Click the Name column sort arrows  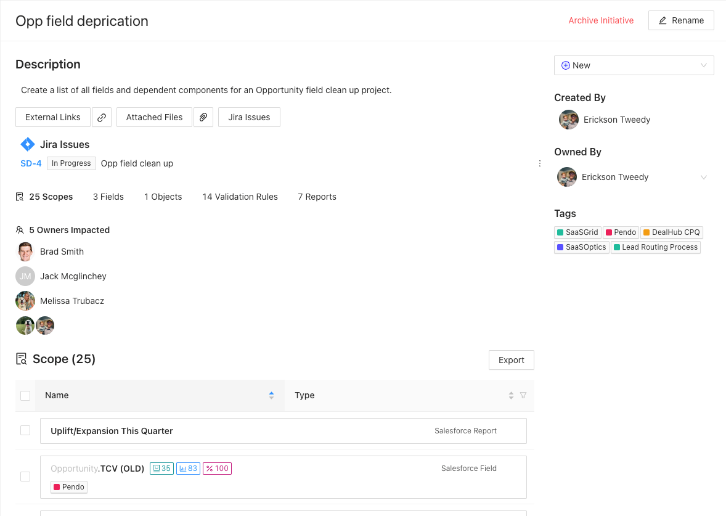pyautogui.click(x=271, y=395)
